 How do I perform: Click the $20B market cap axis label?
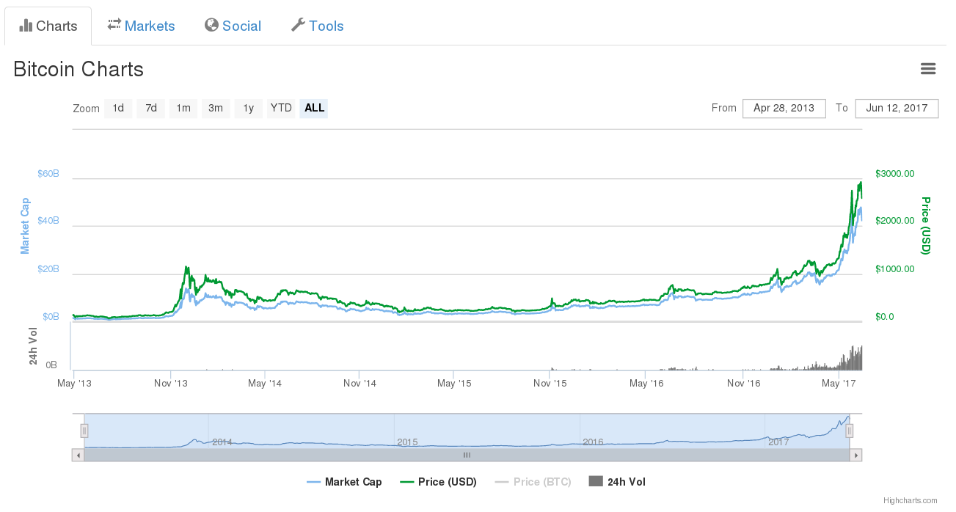click(48, 269)
